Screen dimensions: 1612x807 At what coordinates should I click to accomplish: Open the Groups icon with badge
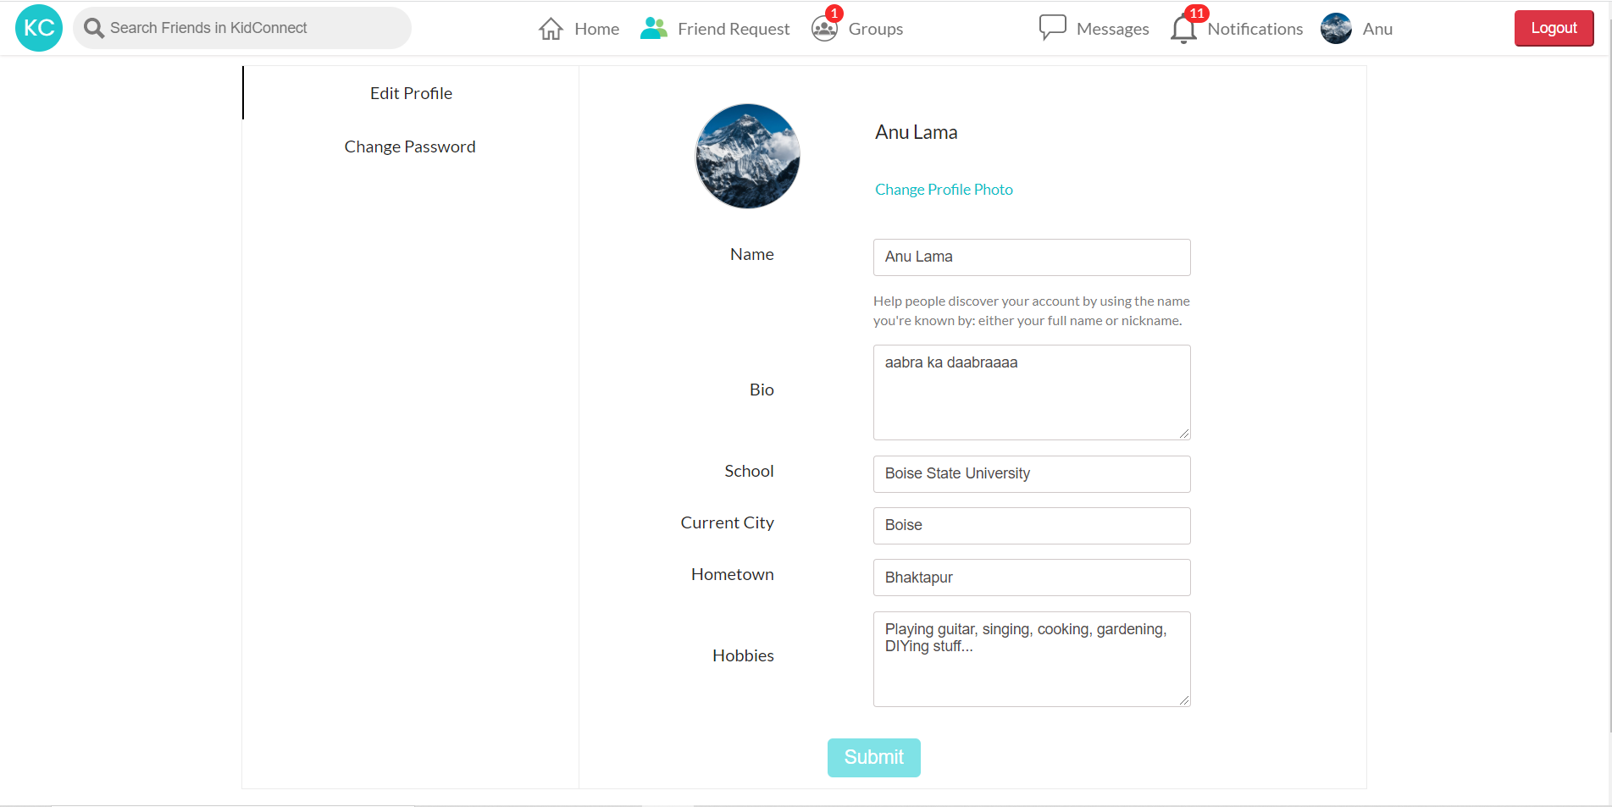(x=824, y=29)
